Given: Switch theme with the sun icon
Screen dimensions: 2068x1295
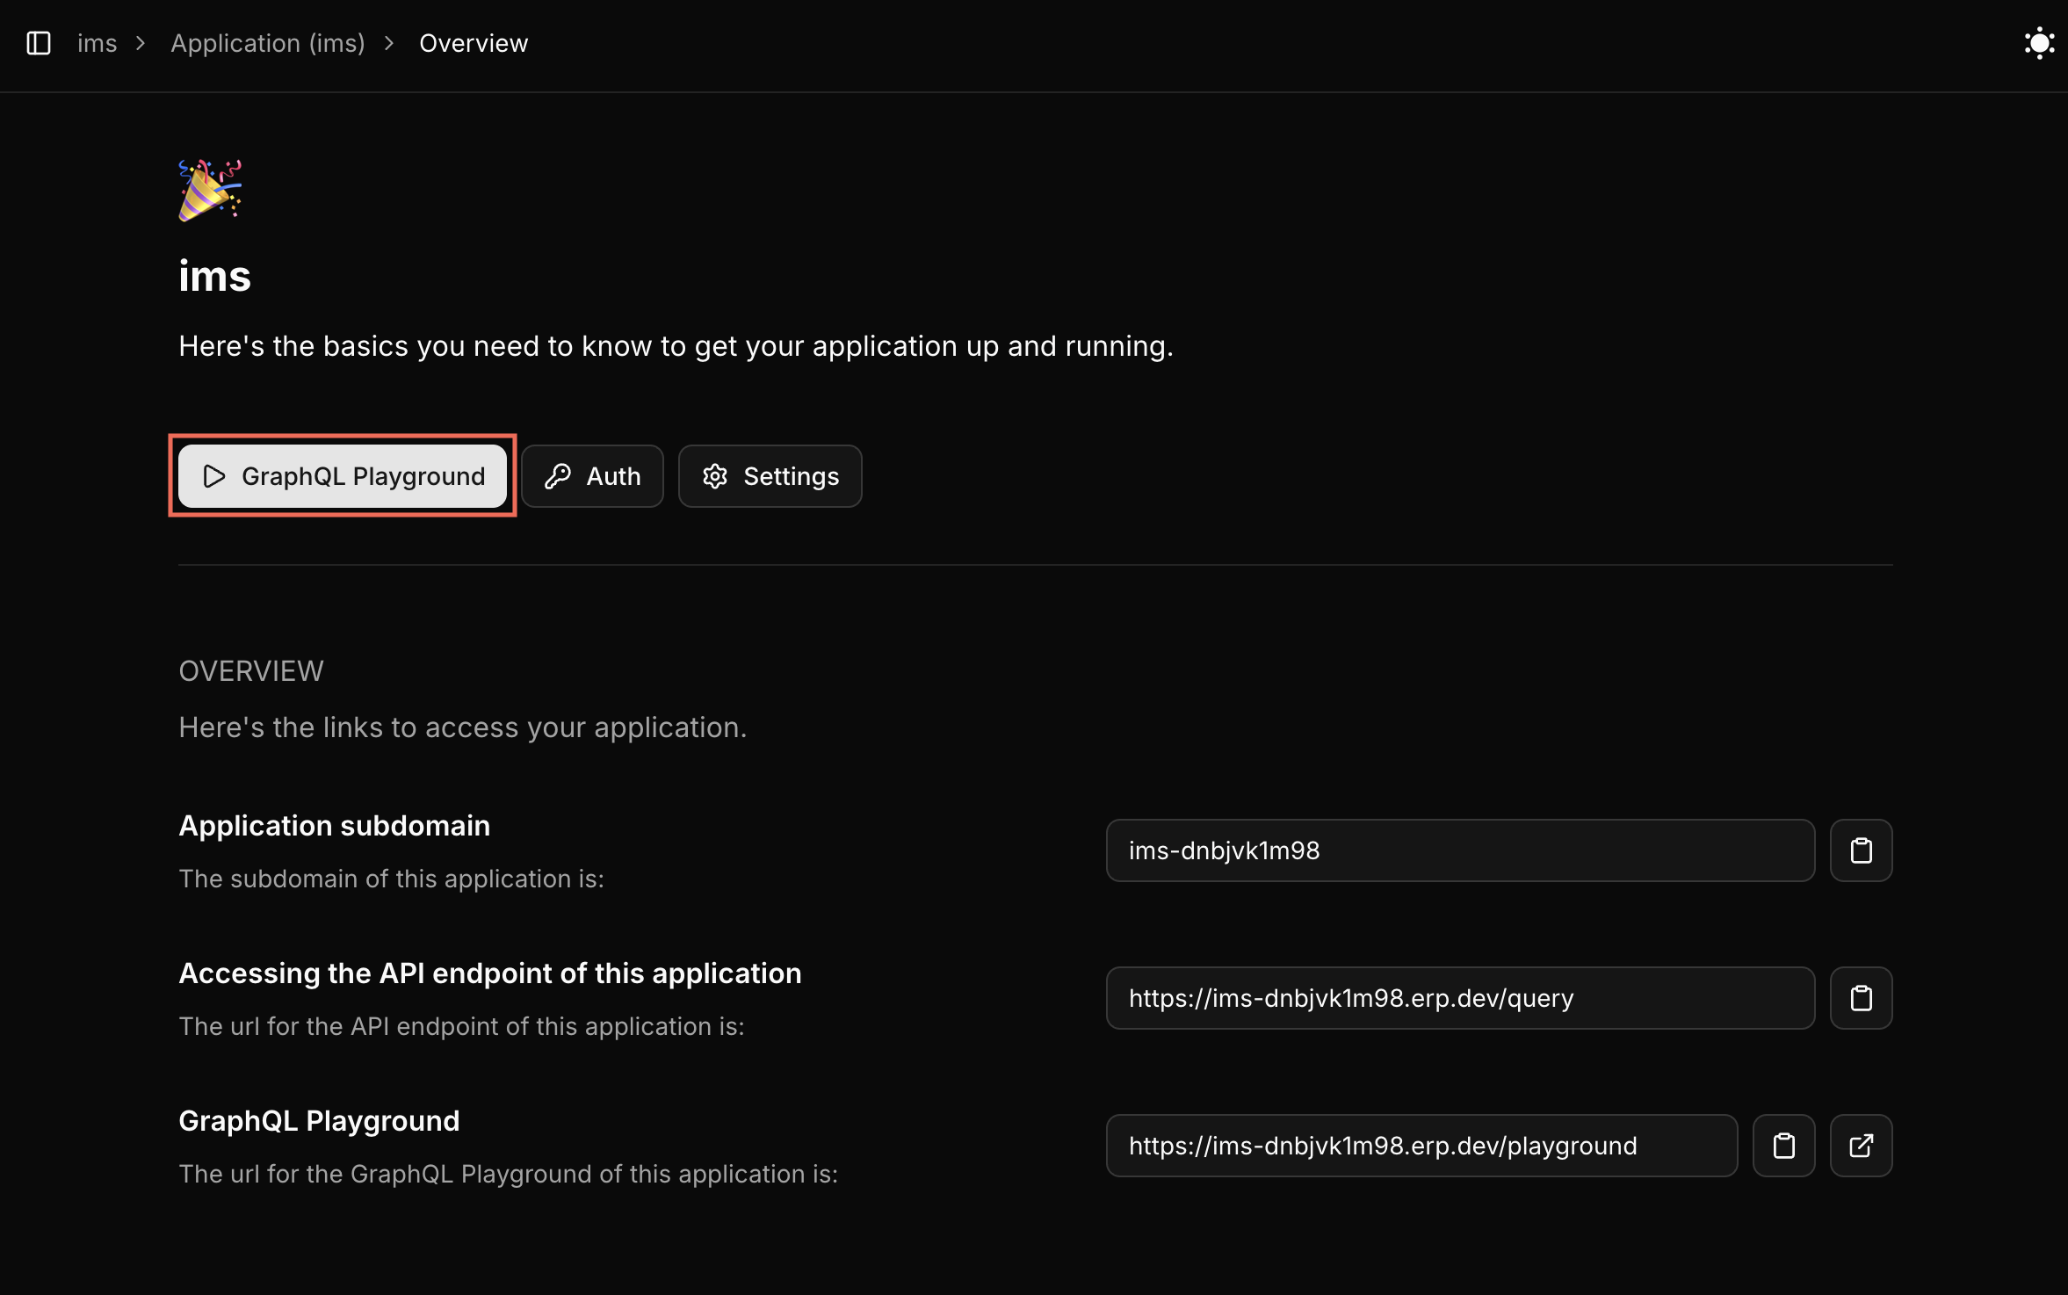Looking at the screenshot, I should [x=2038, y=43].
